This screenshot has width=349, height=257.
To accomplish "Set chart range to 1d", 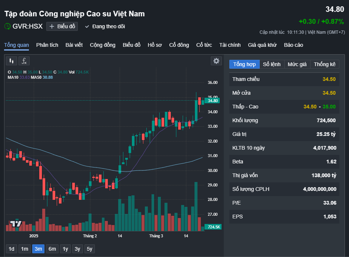I will click(x=11, y=249).
